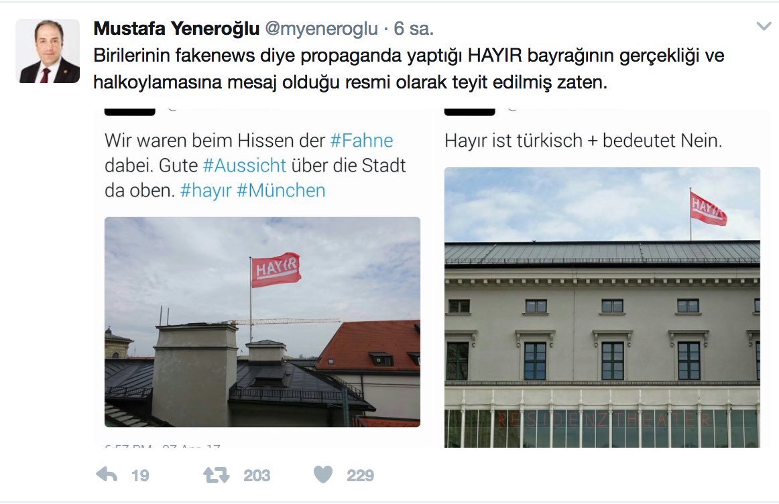Click the reply arrow icon
This screenshot has height=504, width=779.
[107, 475]
